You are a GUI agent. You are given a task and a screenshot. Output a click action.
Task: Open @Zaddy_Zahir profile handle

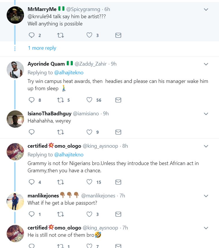pyautogui.click(x=91, y=64)
